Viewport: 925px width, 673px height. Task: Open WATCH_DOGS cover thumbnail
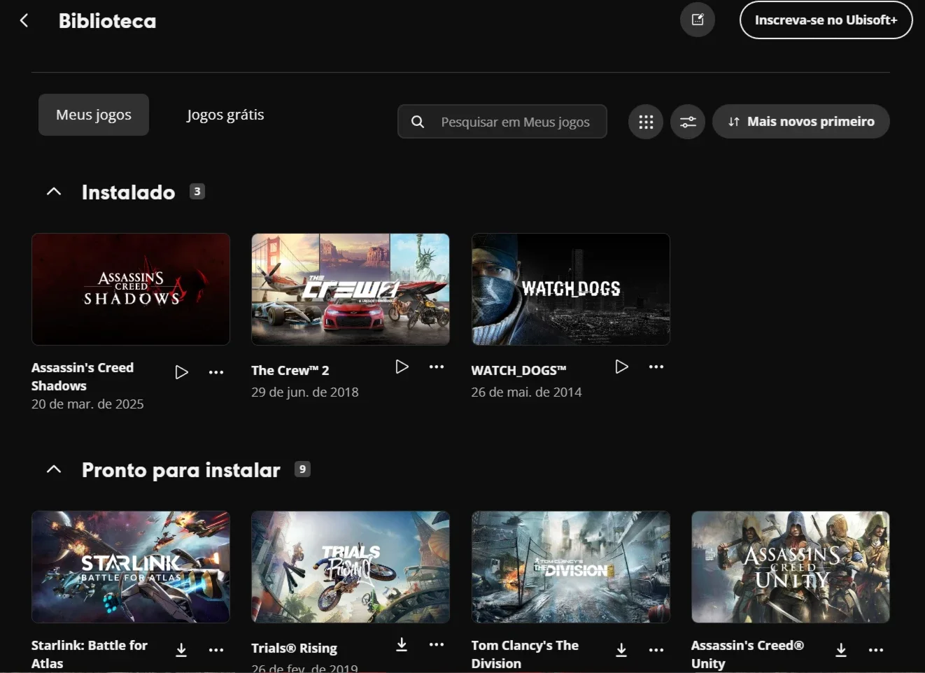click(571, 289)
